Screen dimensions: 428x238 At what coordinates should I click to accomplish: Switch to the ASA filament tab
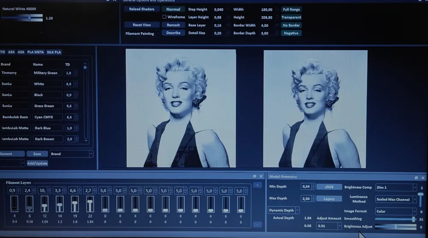click(21, 52)
